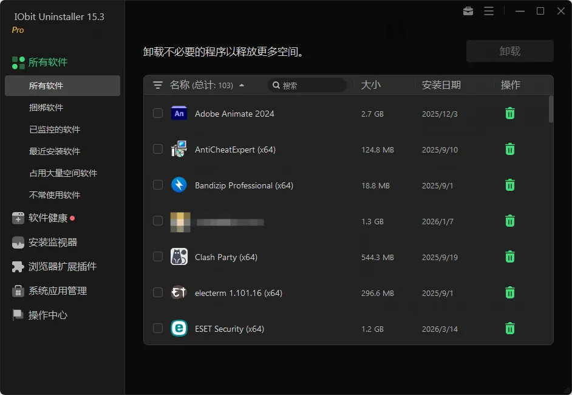Click the software list vertical scrollbar

pos(551,109)
